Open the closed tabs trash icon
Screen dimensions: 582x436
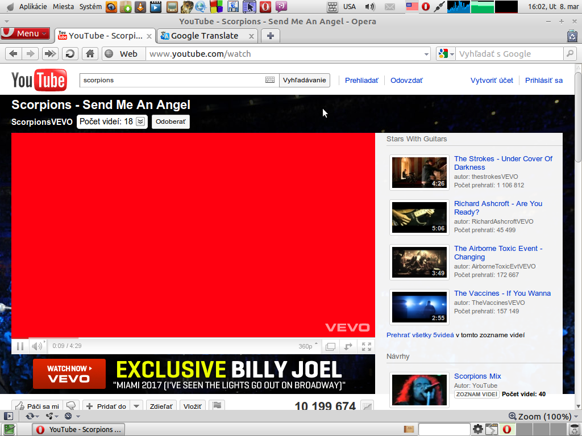[x=572, y=36]
